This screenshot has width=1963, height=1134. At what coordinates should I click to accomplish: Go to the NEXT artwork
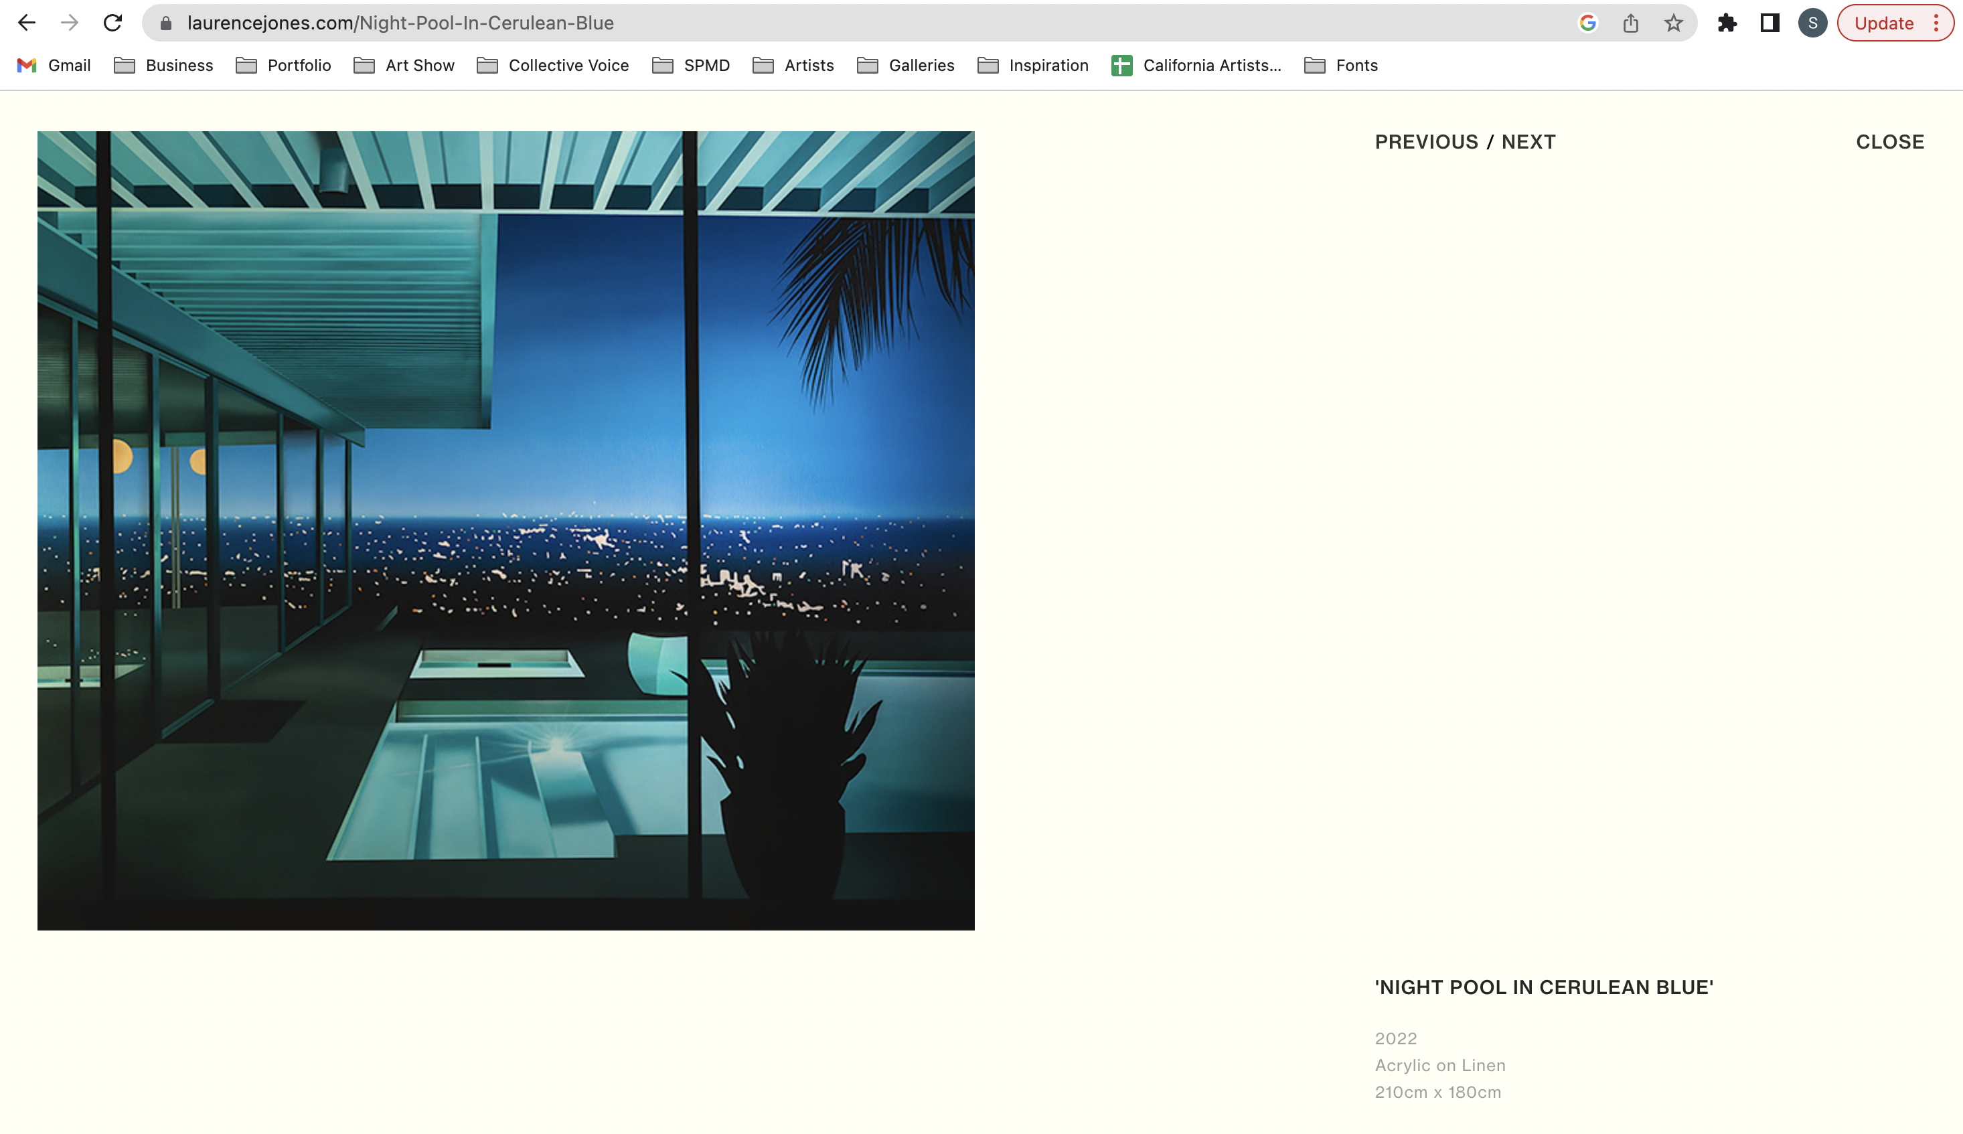pyautogui.click(x=1528, y=142)
